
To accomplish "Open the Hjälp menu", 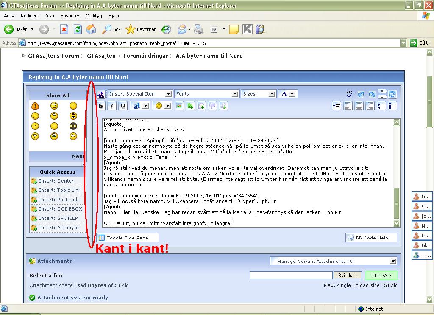I will click(114, 16).
